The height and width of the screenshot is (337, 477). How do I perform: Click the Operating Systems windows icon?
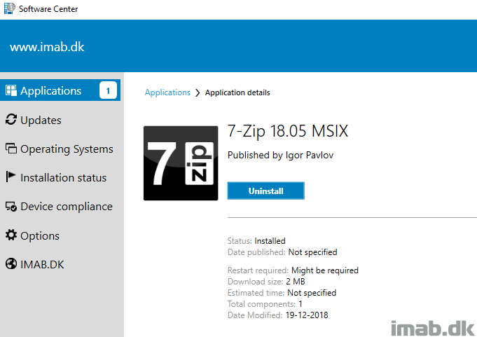[x=11, y=149]
